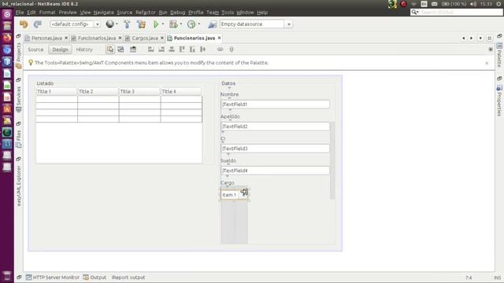Click the Datos panel vertical scrollbar
This screenshot has height=283, width=504.
(x=332, y=160)
